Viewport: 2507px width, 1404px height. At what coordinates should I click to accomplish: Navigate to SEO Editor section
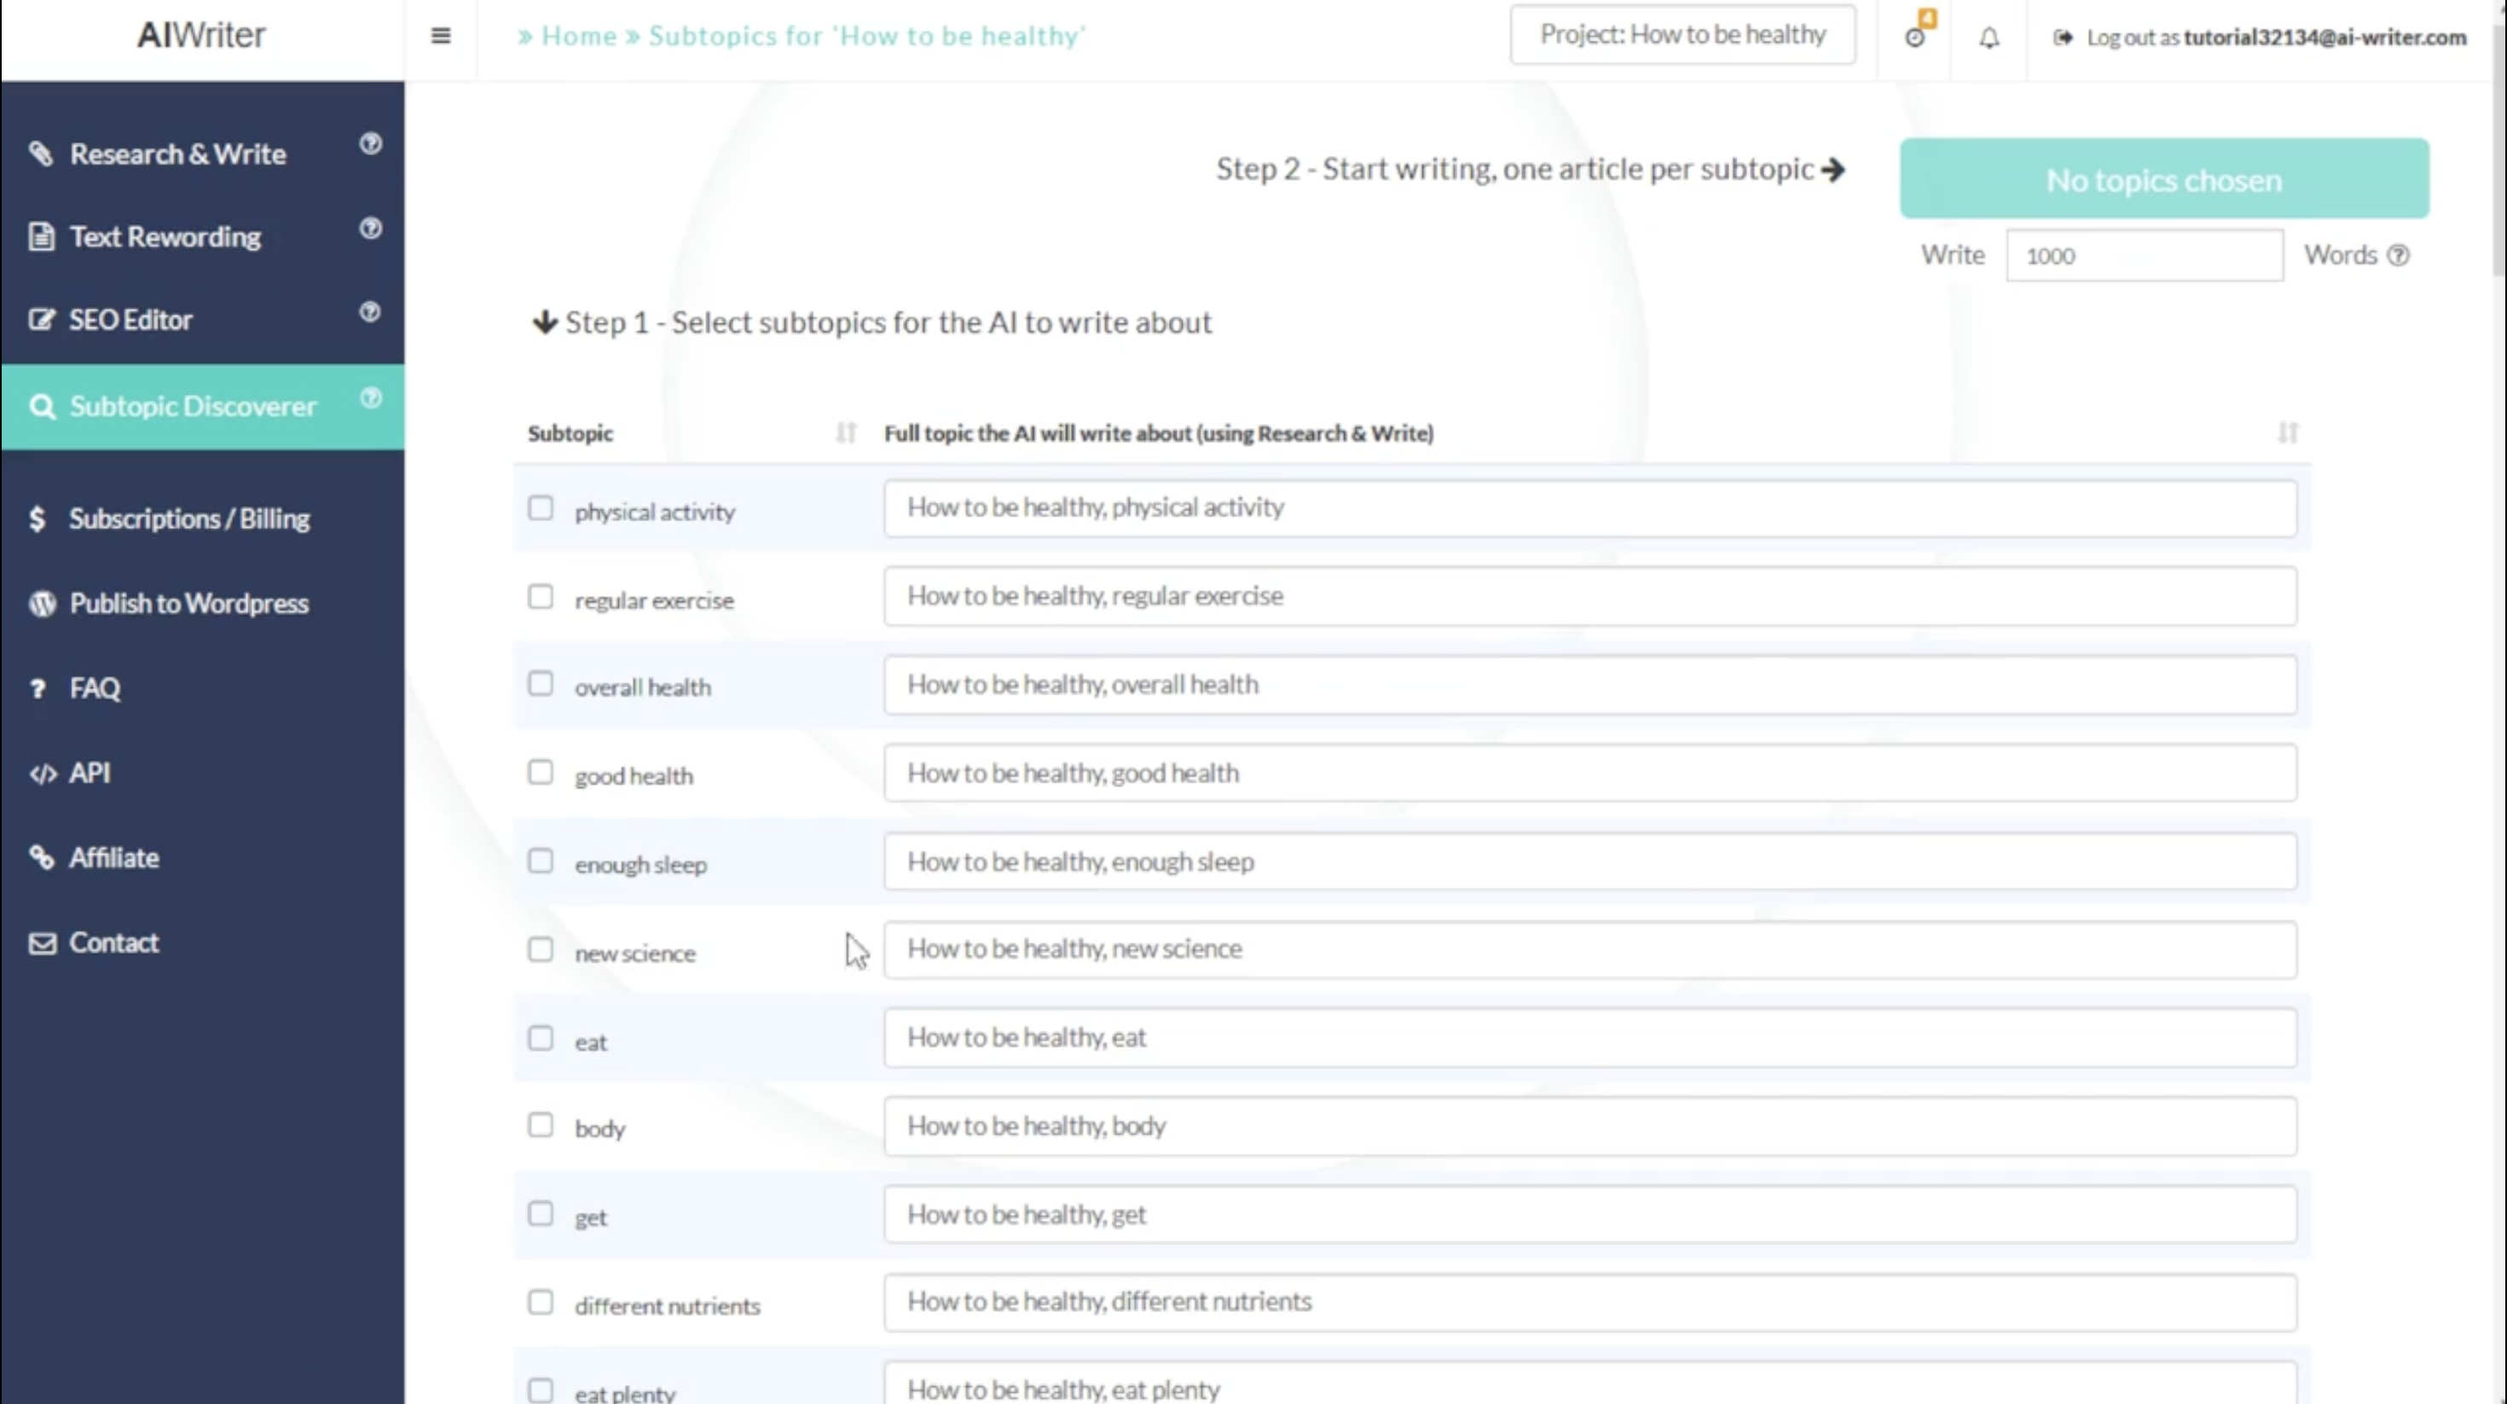point(129,319)
